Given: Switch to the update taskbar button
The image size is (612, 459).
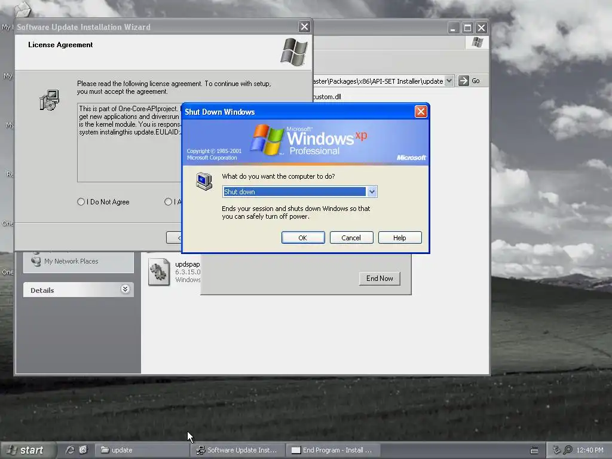Looking at the screenshot, I should pyautogui.click(x=142, y=450).
